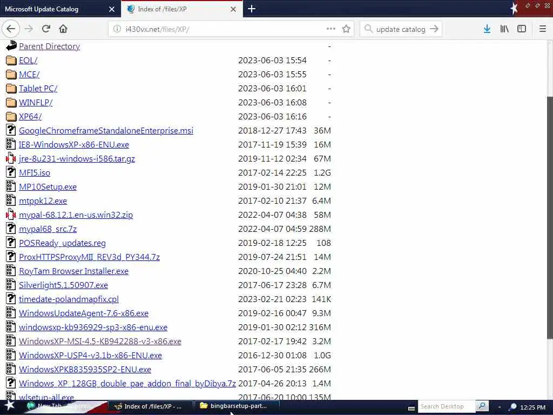Download MP10Setup.exe
This screenshot has width=553, height=415.
pyautogui.click(x=48, y=186)
